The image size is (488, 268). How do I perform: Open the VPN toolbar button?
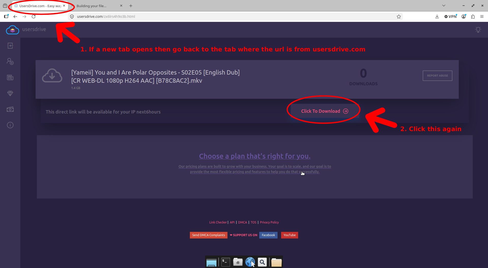[x=451, y=17]
